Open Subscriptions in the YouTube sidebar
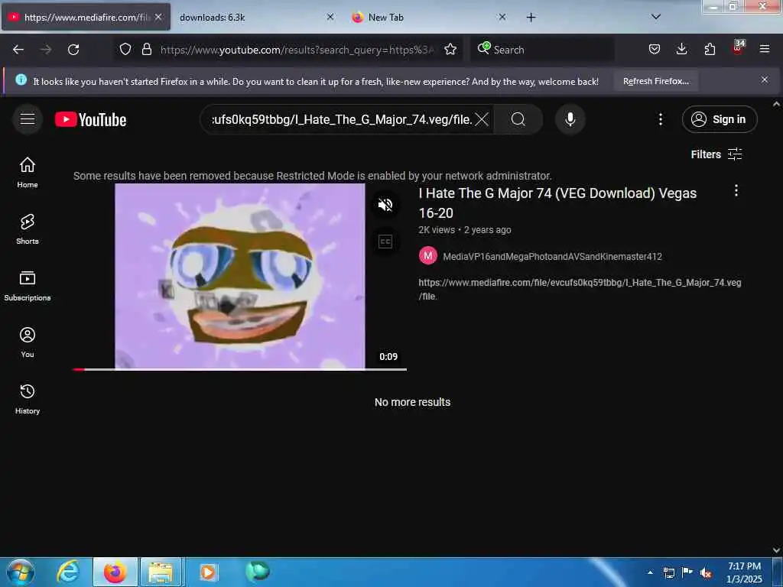The height and width of the screenshot is (587, 783). (28, 286)
